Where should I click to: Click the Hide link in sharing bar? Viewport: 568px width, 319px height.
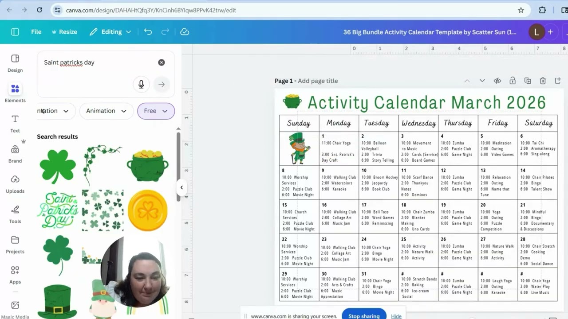click(396, 316)
